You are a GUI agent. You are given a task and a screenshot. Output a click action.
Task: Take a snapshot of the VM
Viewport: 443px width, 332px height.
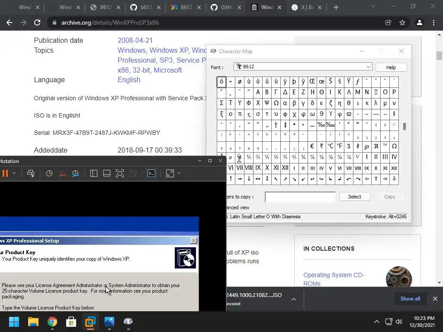(49, 173)
